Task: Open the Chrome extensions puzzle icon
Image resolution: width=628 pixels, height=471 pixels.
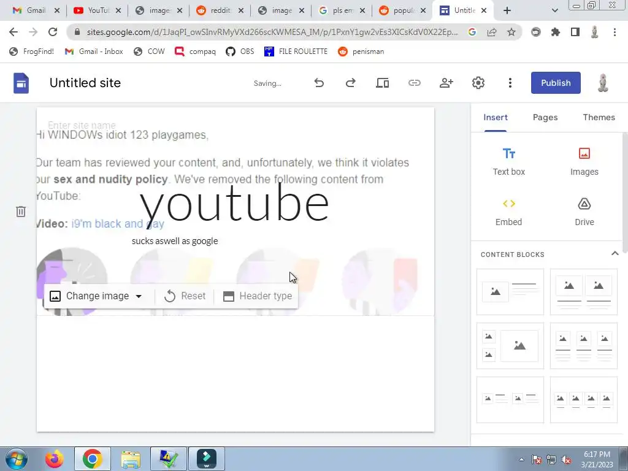Action: point(556,32)
